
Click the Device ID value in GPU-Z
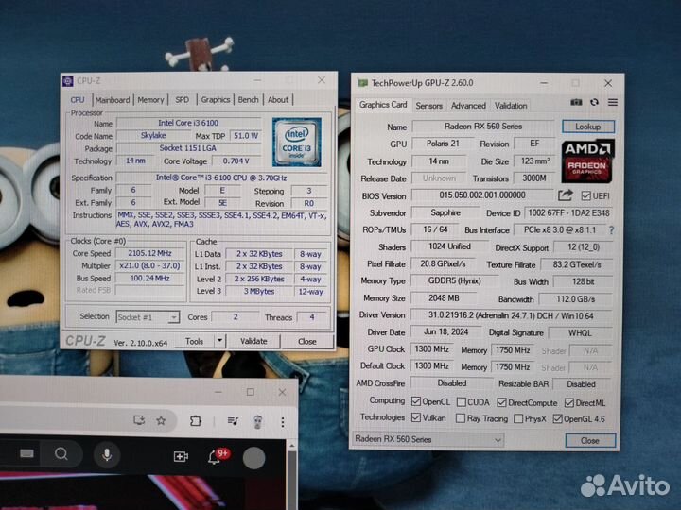point(568,212)
